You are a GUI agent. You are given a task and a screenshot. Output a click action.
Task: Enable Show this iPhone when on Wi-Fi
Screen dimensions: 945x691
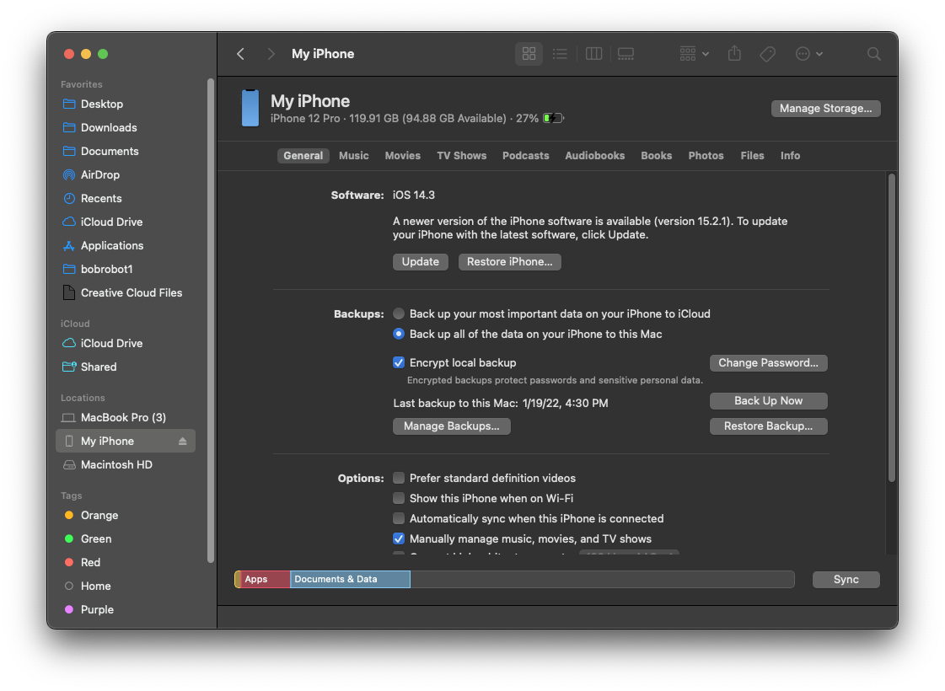coord(399,499)
